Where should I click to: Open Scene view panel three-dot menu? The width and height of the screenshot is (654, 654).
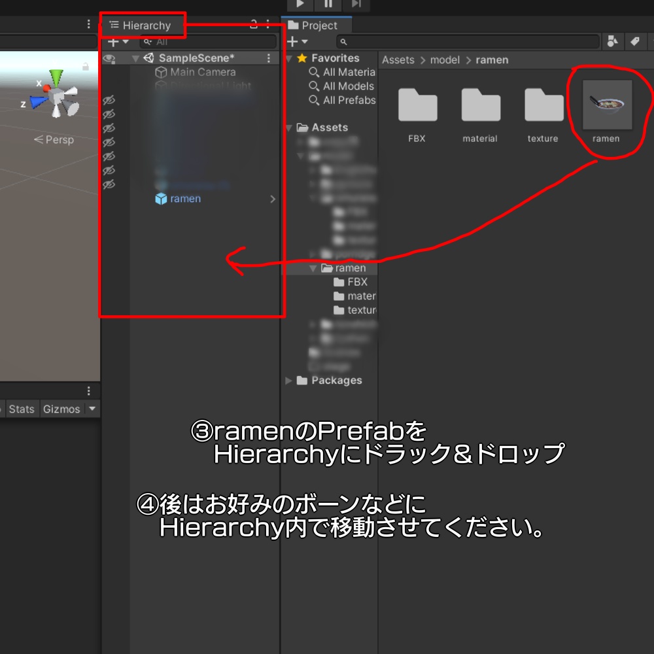click(88, 24)
